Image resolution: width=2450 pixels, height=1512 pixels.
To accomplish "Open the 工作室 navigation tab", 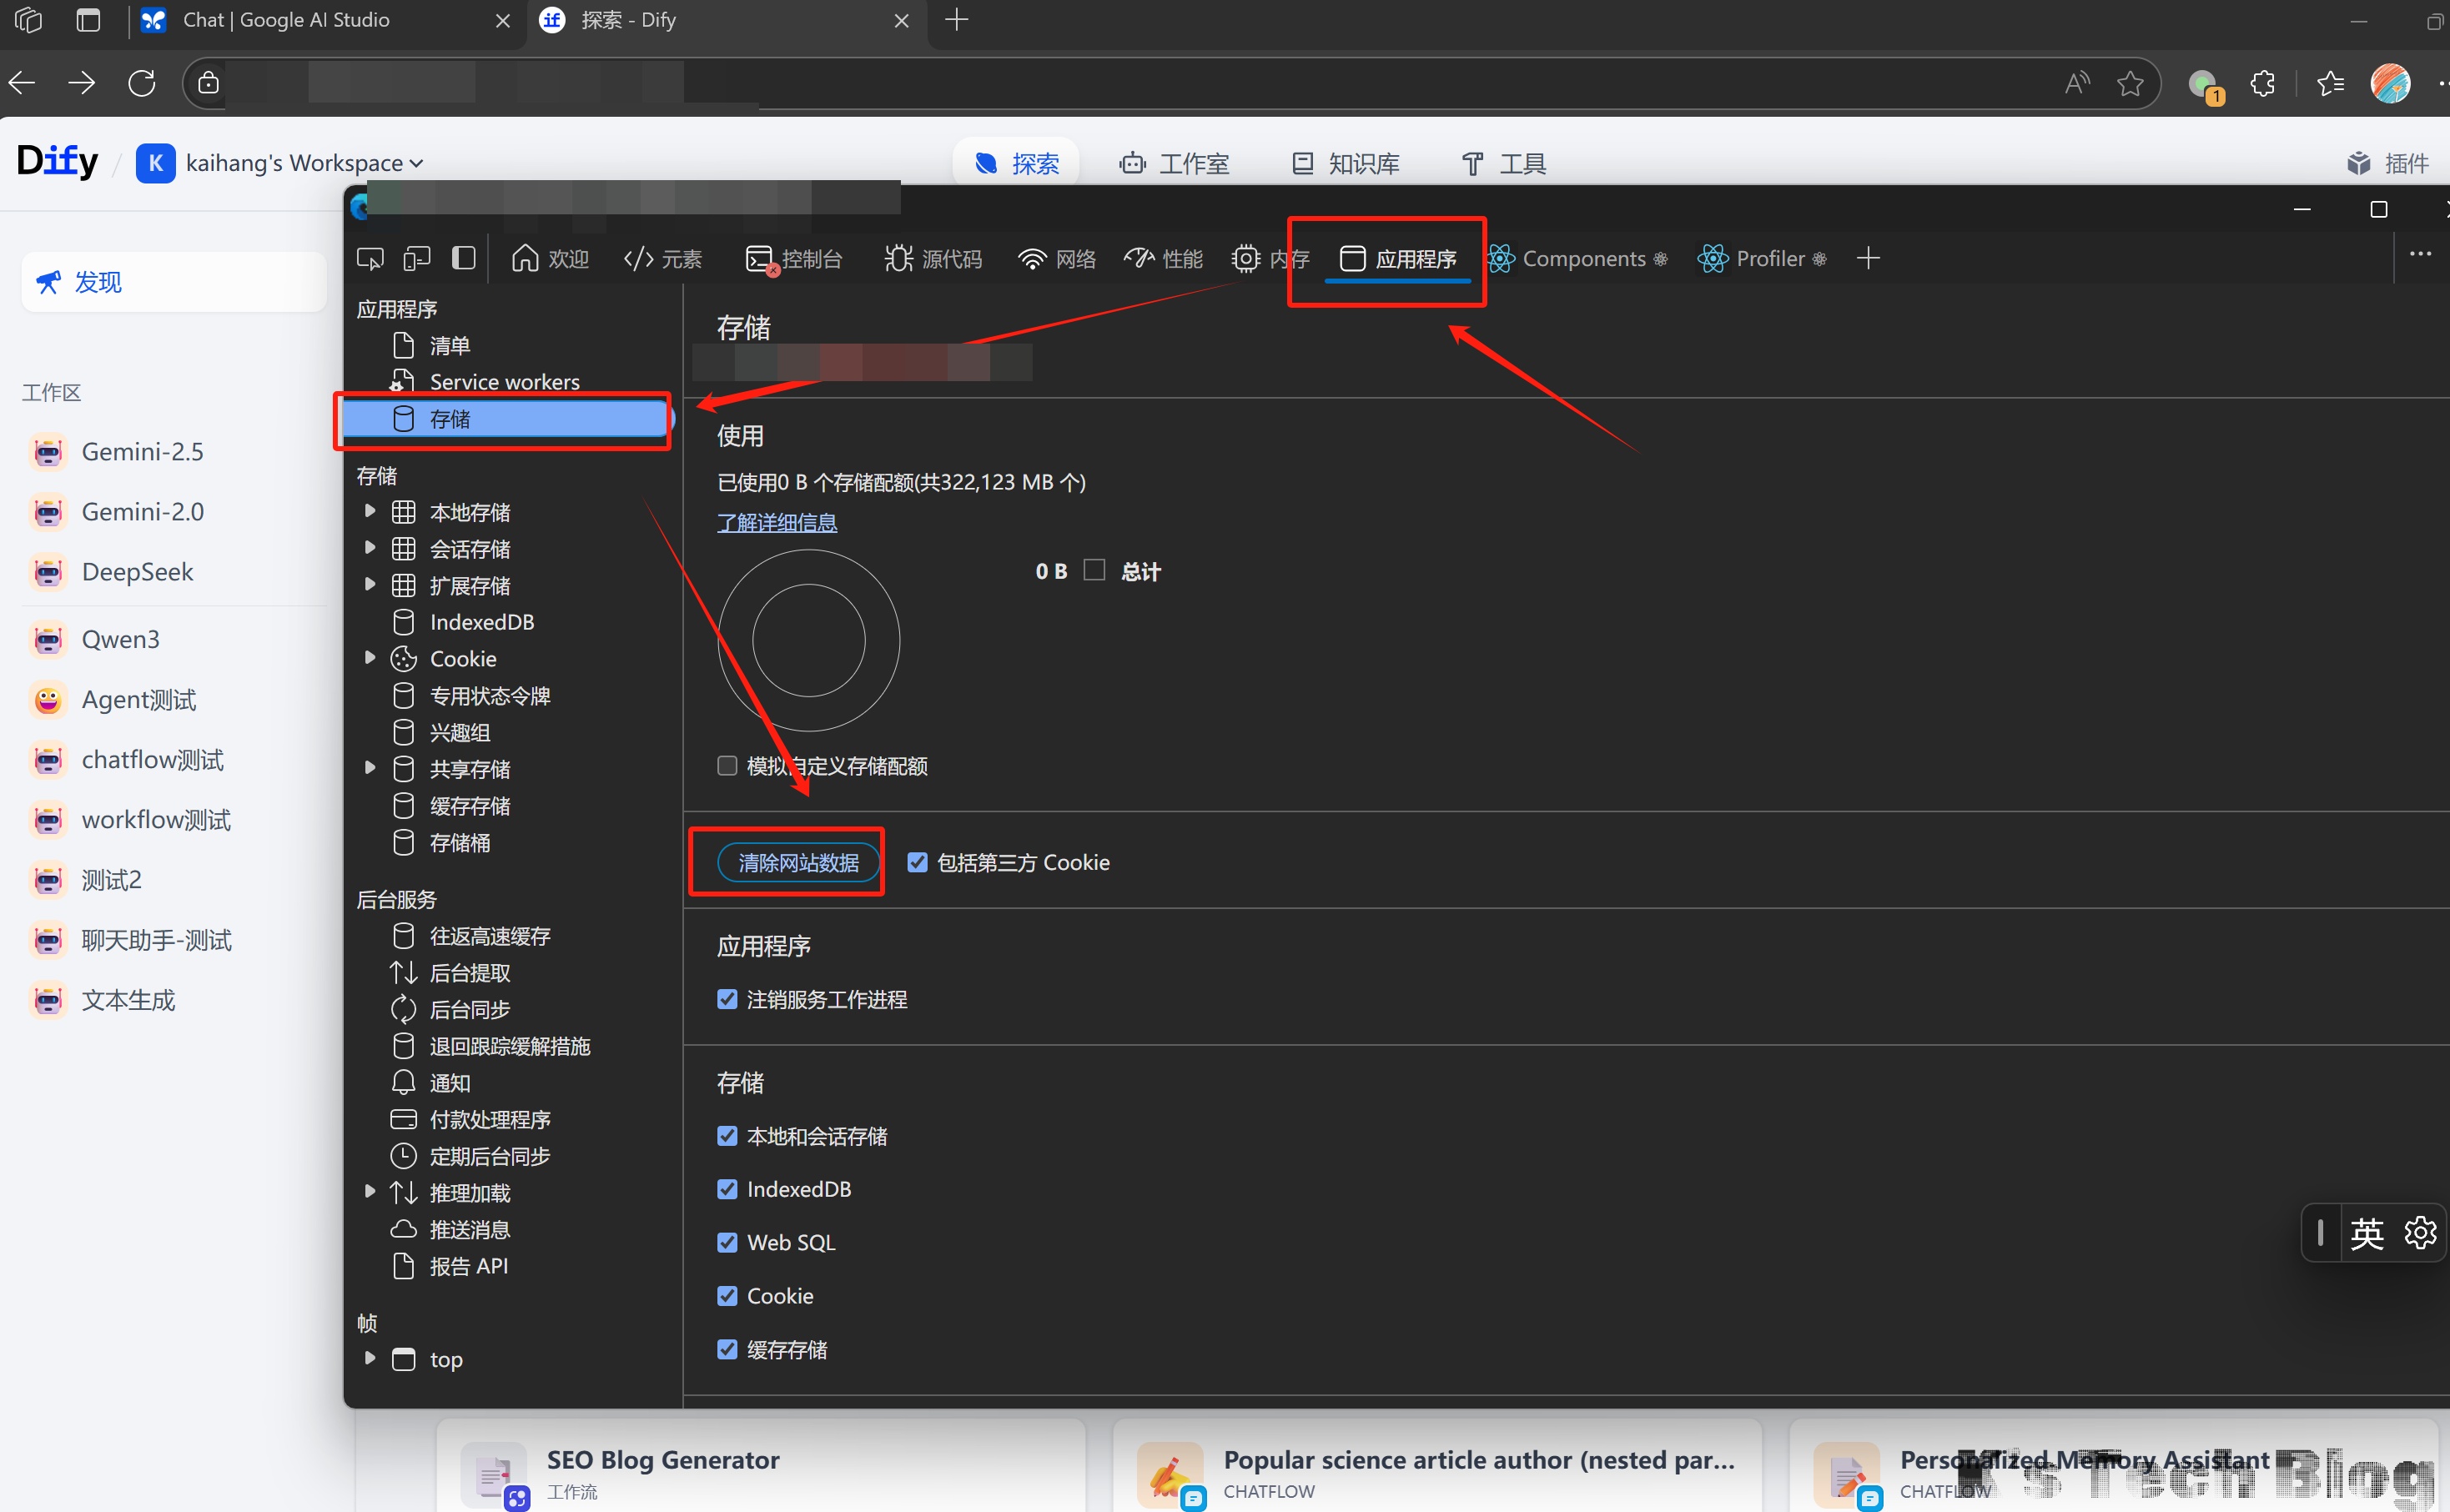I will click(1174, 163).
